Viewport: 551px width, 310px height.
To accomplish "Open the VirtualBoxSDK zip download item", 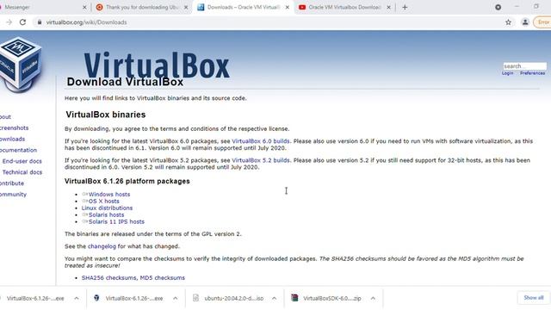I will point(327,298).
